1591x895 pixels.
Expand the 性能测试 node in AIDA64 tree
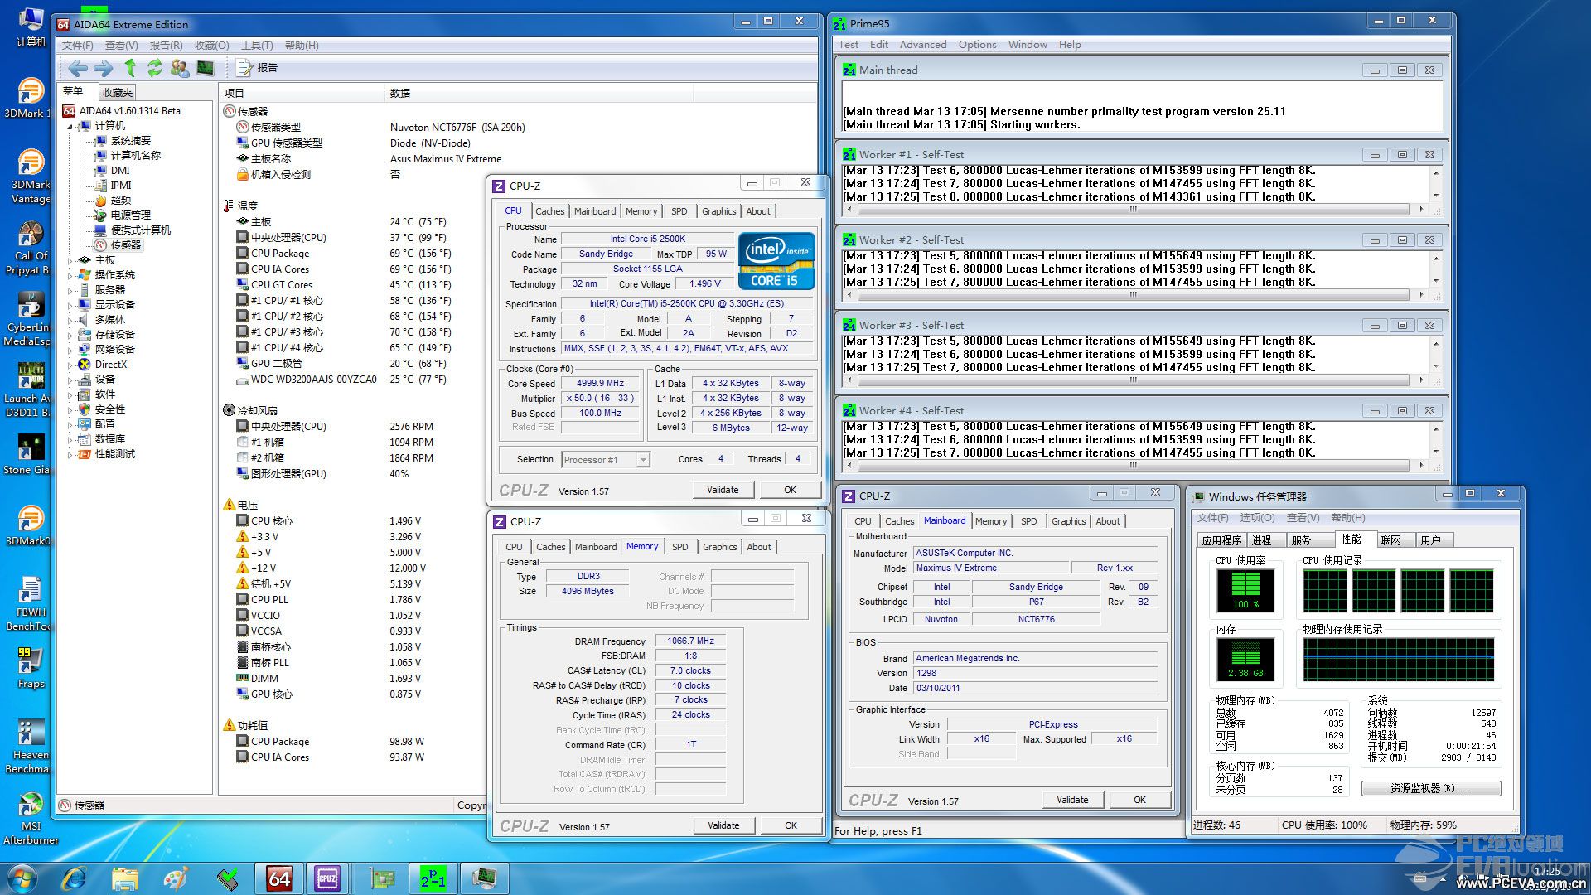70,454
